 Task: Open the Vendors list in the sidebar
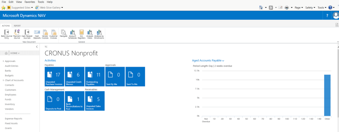point(9,109)
